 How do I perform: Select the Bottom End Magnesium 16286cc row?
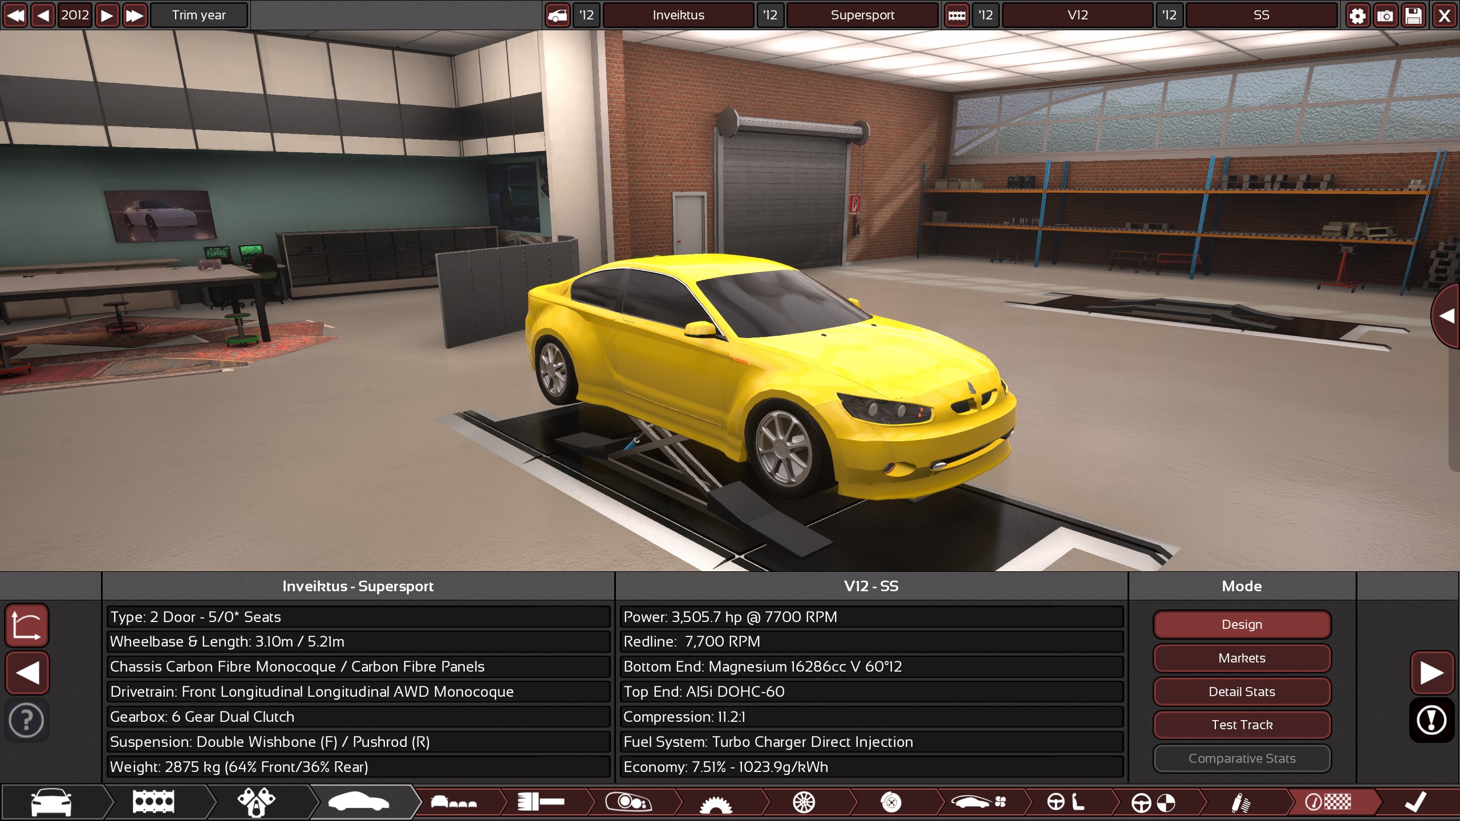tap(871, 666)
